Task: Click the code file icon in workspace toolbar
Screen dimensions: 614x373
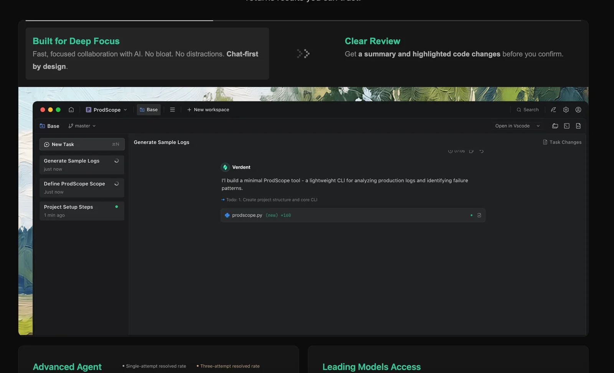Action: tap(578, 126)
